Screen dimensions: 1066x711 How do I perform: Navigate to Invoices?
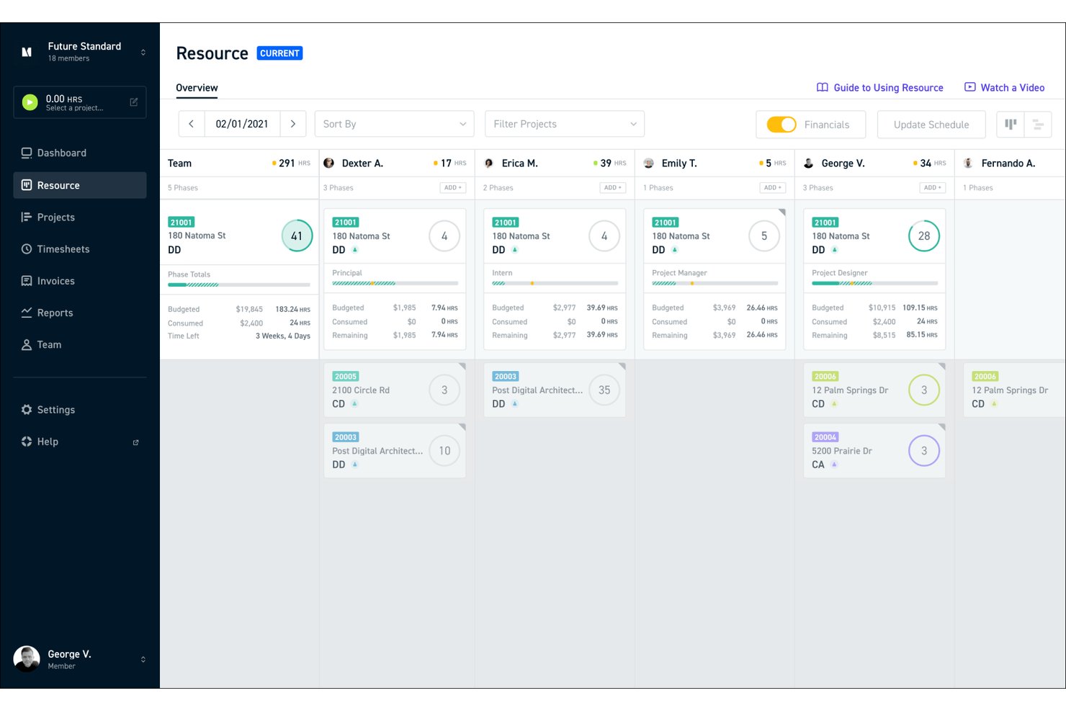tap(79, 281)
